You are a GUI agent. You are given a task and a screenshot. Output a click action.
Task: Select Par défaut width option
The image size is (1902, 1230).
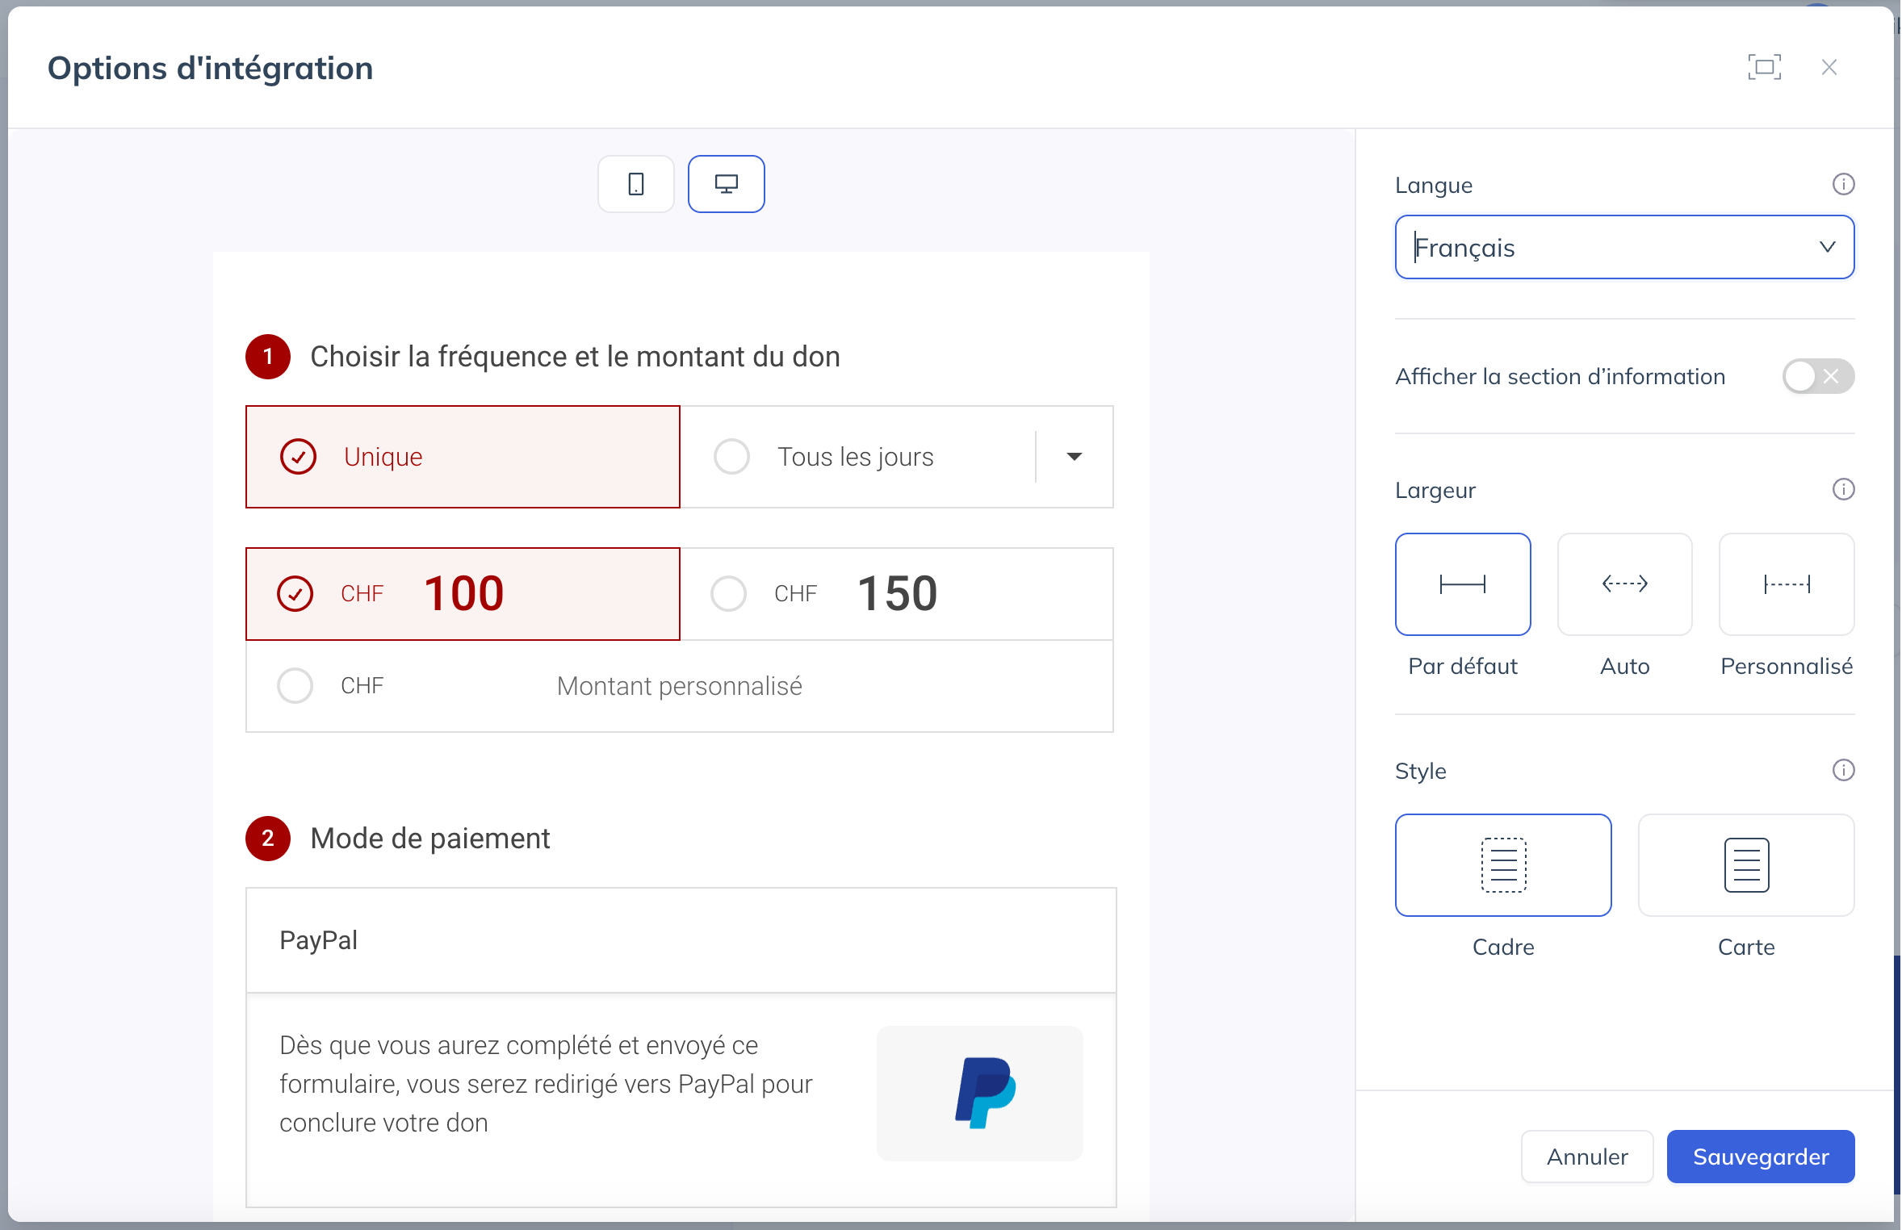(x=1463, y=584)
